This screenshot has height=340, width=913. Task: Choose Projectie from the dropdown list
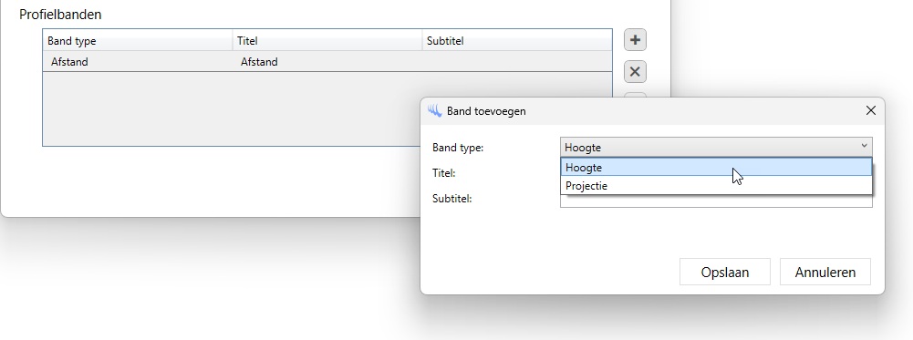click(716, 186)
